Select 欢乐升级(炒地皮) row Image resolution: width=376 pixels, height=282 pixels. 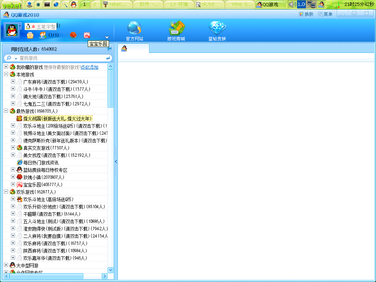coord(64,206)
